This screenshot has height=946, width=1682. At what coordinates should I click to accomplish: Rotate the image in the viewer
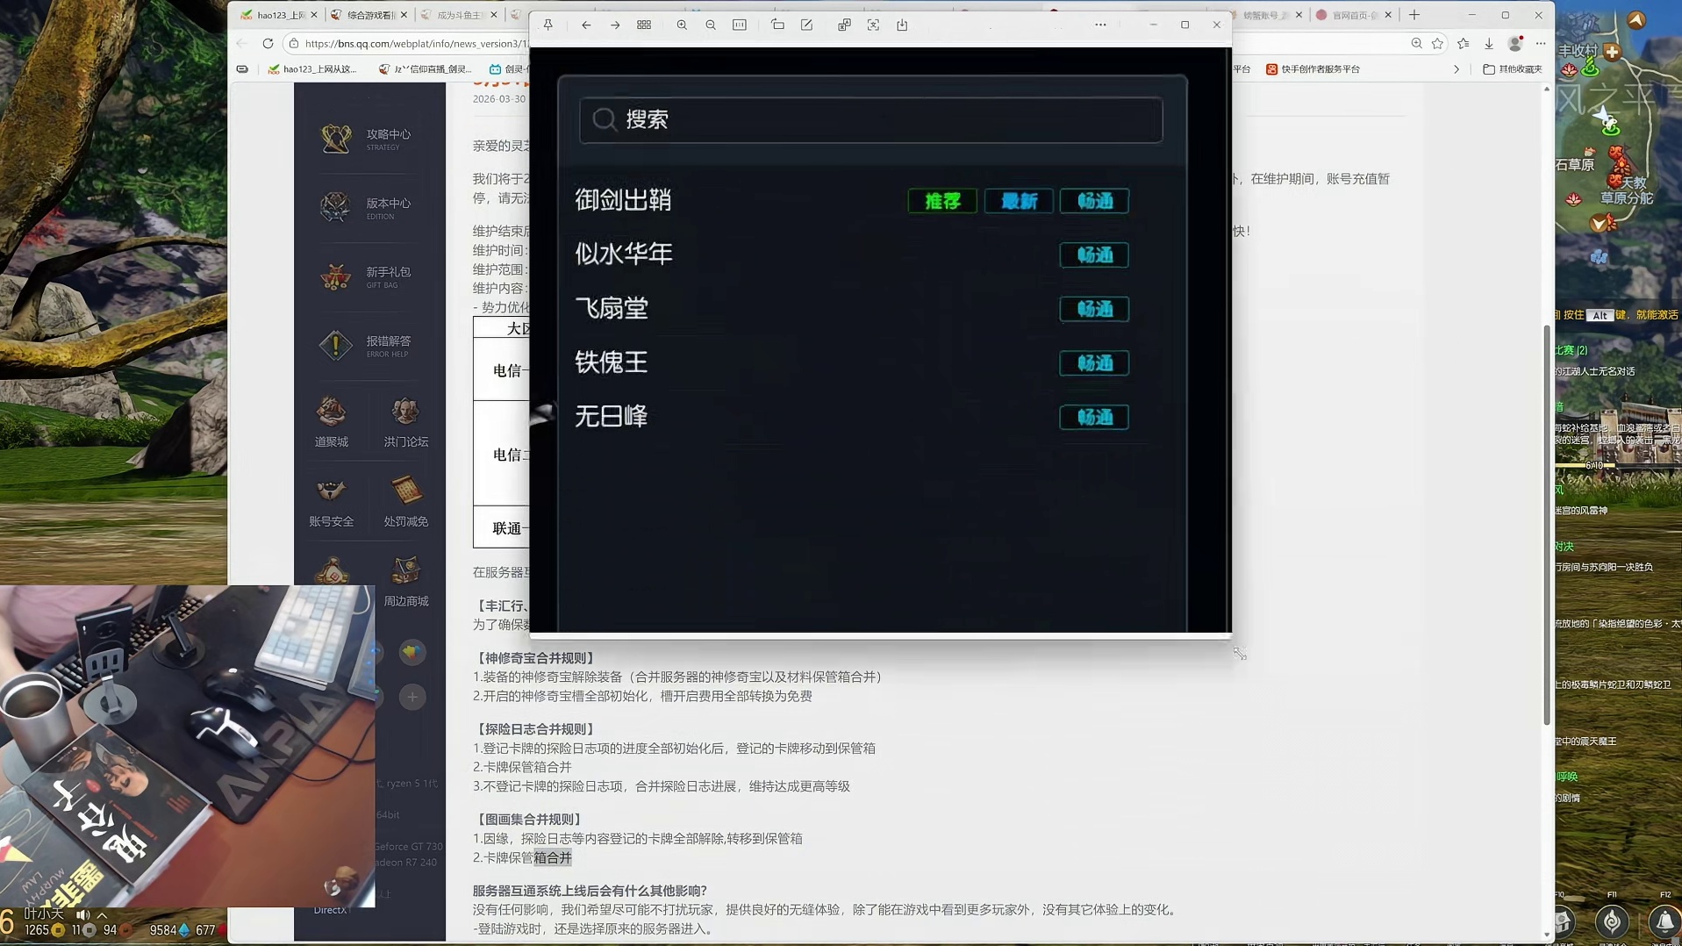click(x=777, y=25)
